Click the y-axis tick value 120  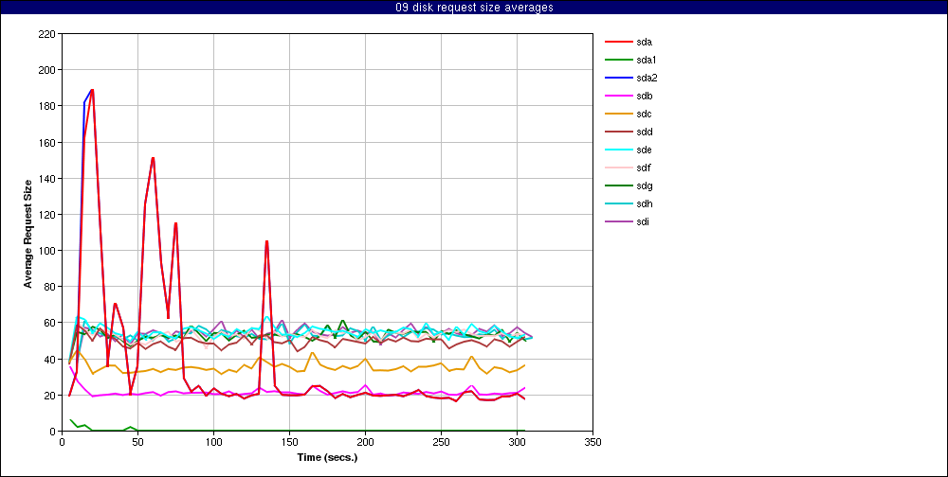tap(47, 214)
